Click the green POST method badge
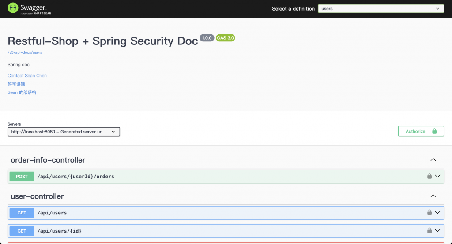Image resolution: width=452 pixels, height=244 pixels. [x=22, y=177]
